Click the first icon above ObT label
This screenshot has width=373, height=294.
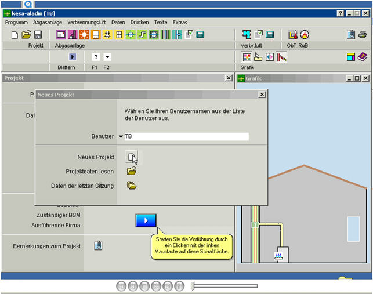pyautogui.click(x=292, y=35)
